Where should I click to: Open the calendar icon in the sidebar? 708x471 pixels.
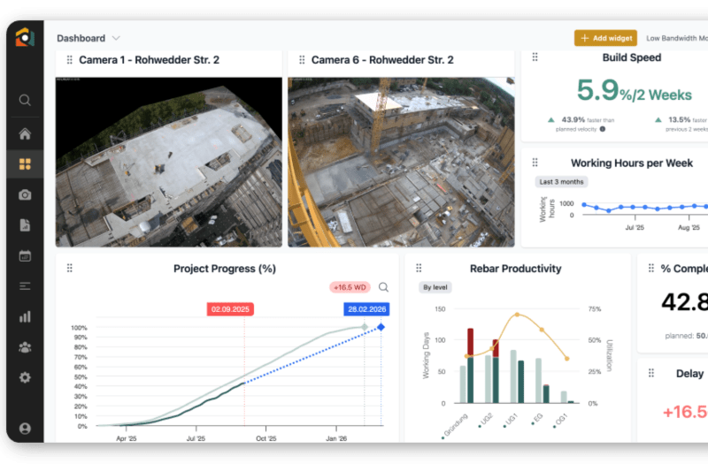25,255
